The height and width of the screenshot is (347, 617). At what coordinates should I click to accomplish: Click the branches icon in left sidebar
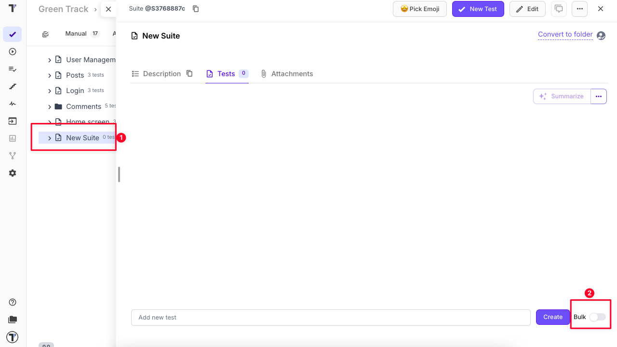pyautogui.click(x=13, y=156)
